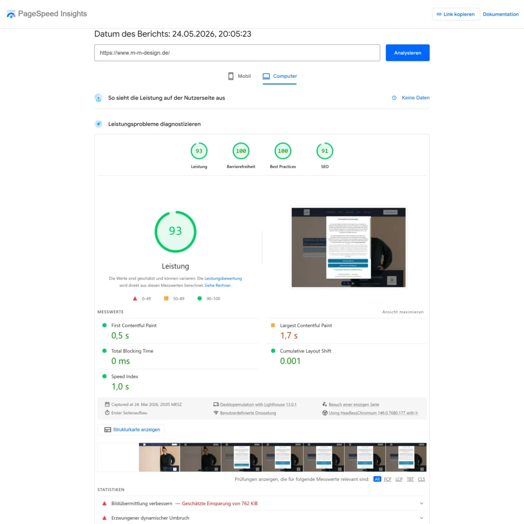The image size is (524, 524).
Task: Click the 1,7 s Largest Contentful Paint value
Action: (289, 335)
